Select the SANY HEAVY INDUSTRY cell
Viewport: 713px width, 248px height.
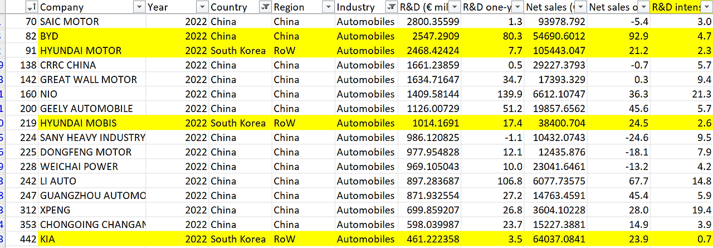point(92,138)
